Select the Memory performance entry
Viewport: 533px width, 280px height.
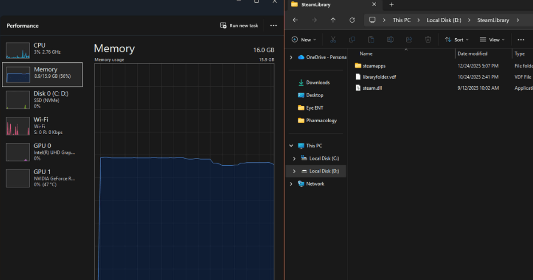pos(42,74)
